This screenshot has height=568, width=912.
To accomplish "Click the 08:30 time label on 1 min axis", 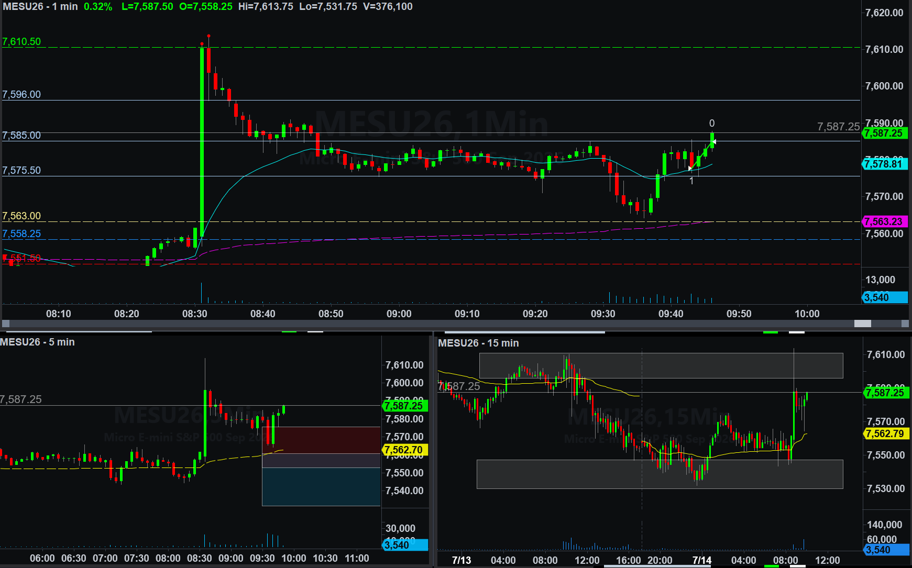I will (195, 314).
